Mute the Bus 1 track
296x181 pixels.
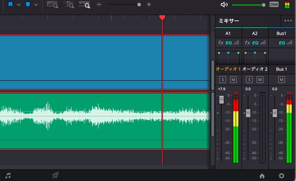tap(282, 80)
